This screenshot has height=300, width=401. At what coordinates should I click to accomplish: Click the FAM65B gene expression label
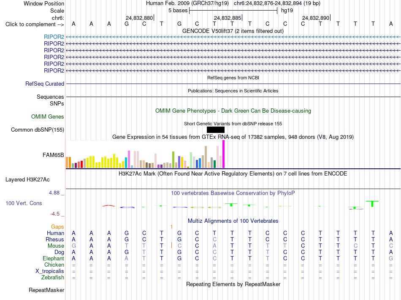53,155
